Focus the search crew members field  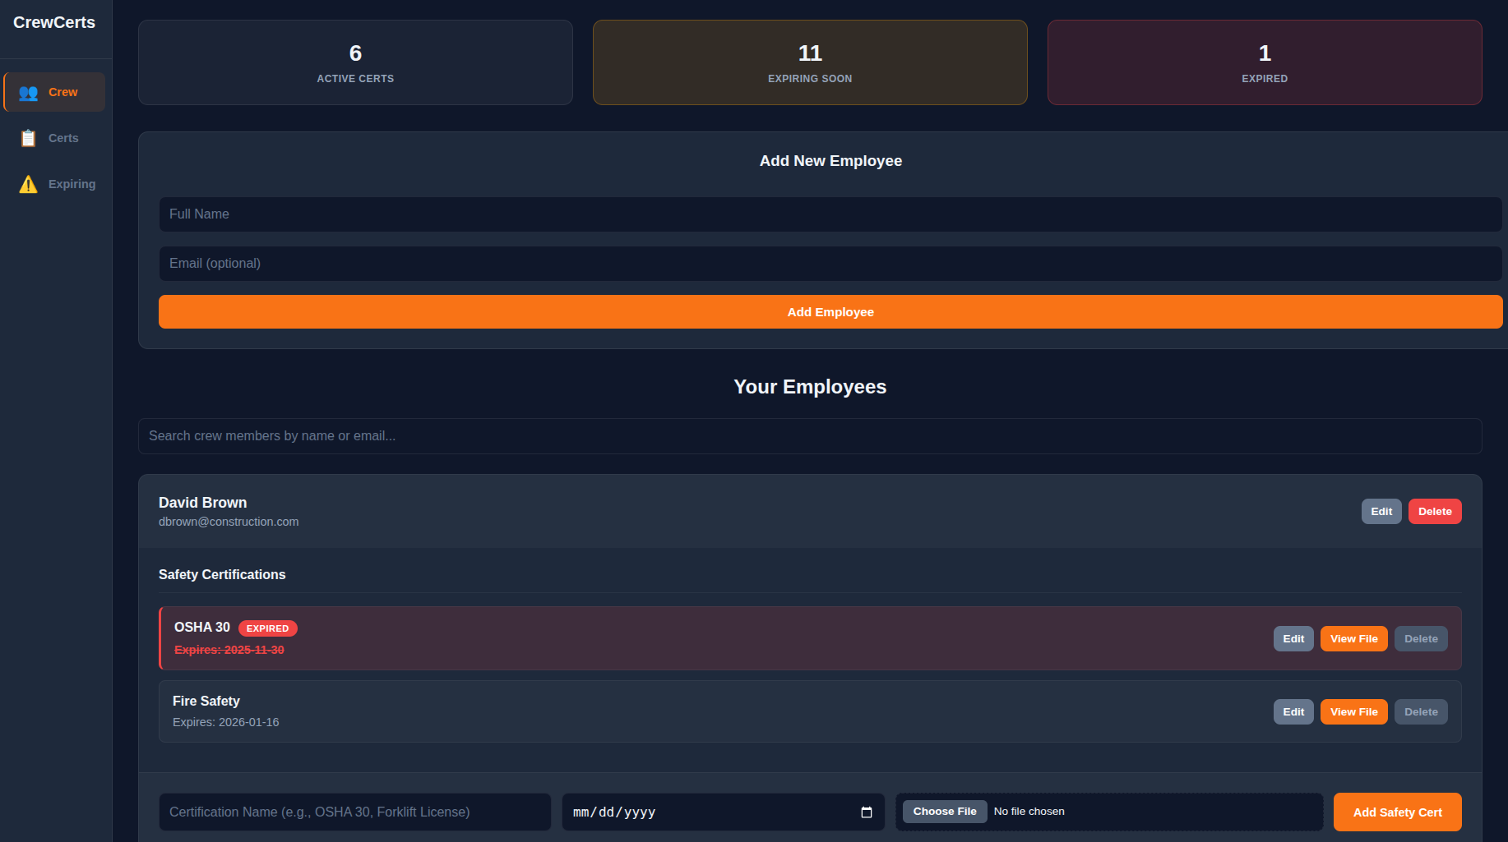[809, 436]
